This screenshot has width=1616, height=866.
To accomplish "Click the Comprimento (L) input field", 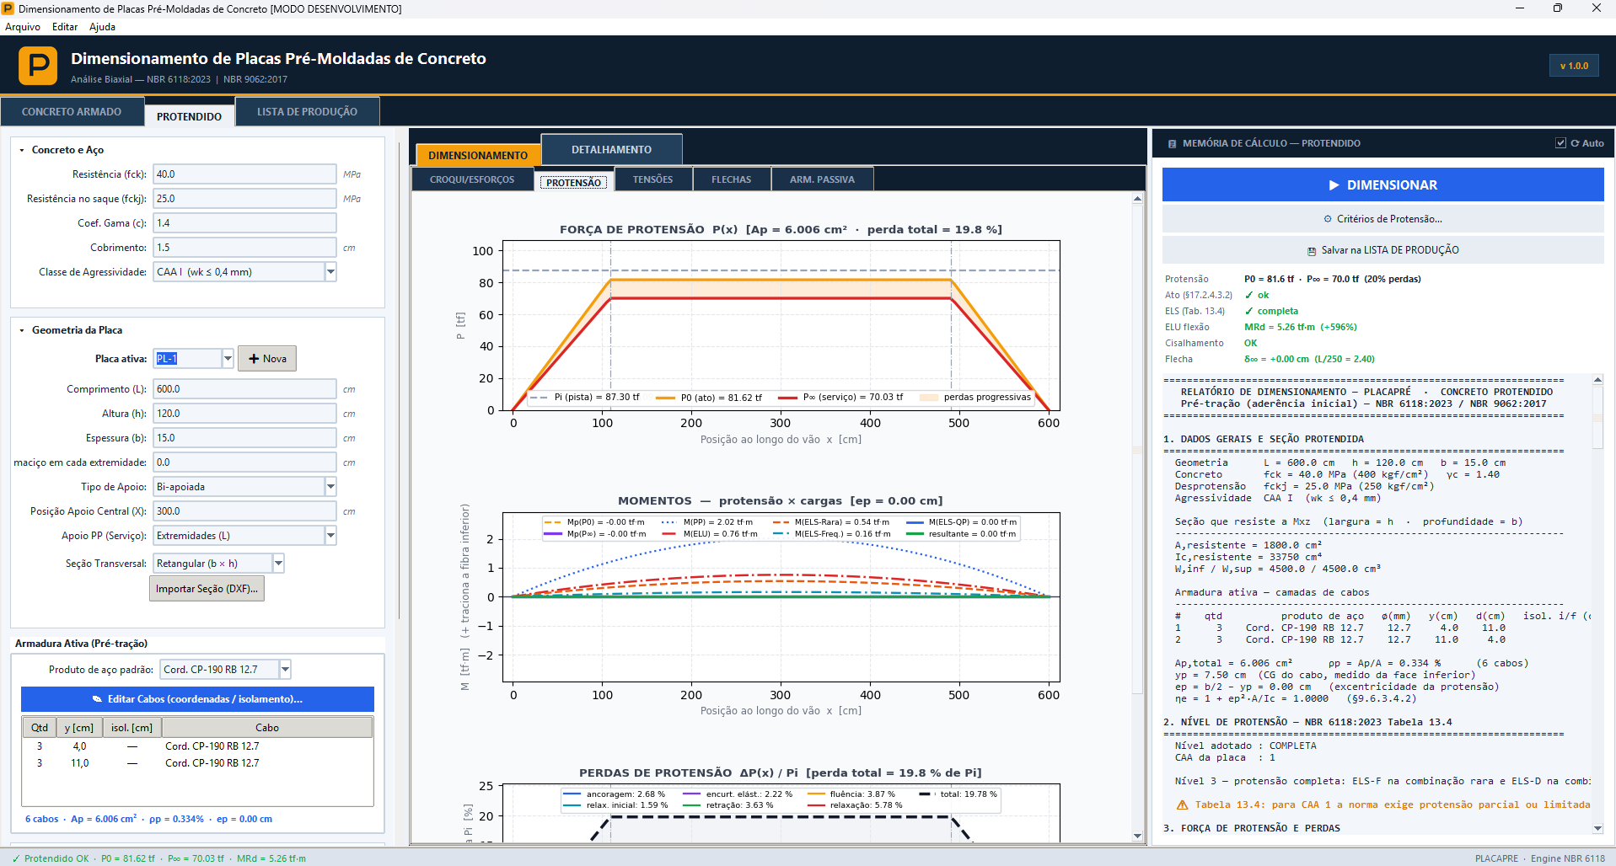I will [x=244, y=389].
